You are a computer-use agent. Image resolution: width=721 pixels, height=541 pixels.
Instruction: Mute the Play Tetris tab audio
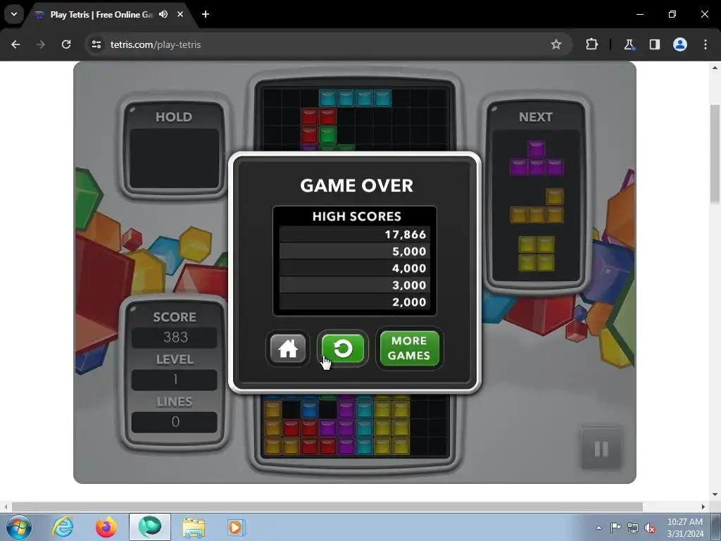coord(163,14)
